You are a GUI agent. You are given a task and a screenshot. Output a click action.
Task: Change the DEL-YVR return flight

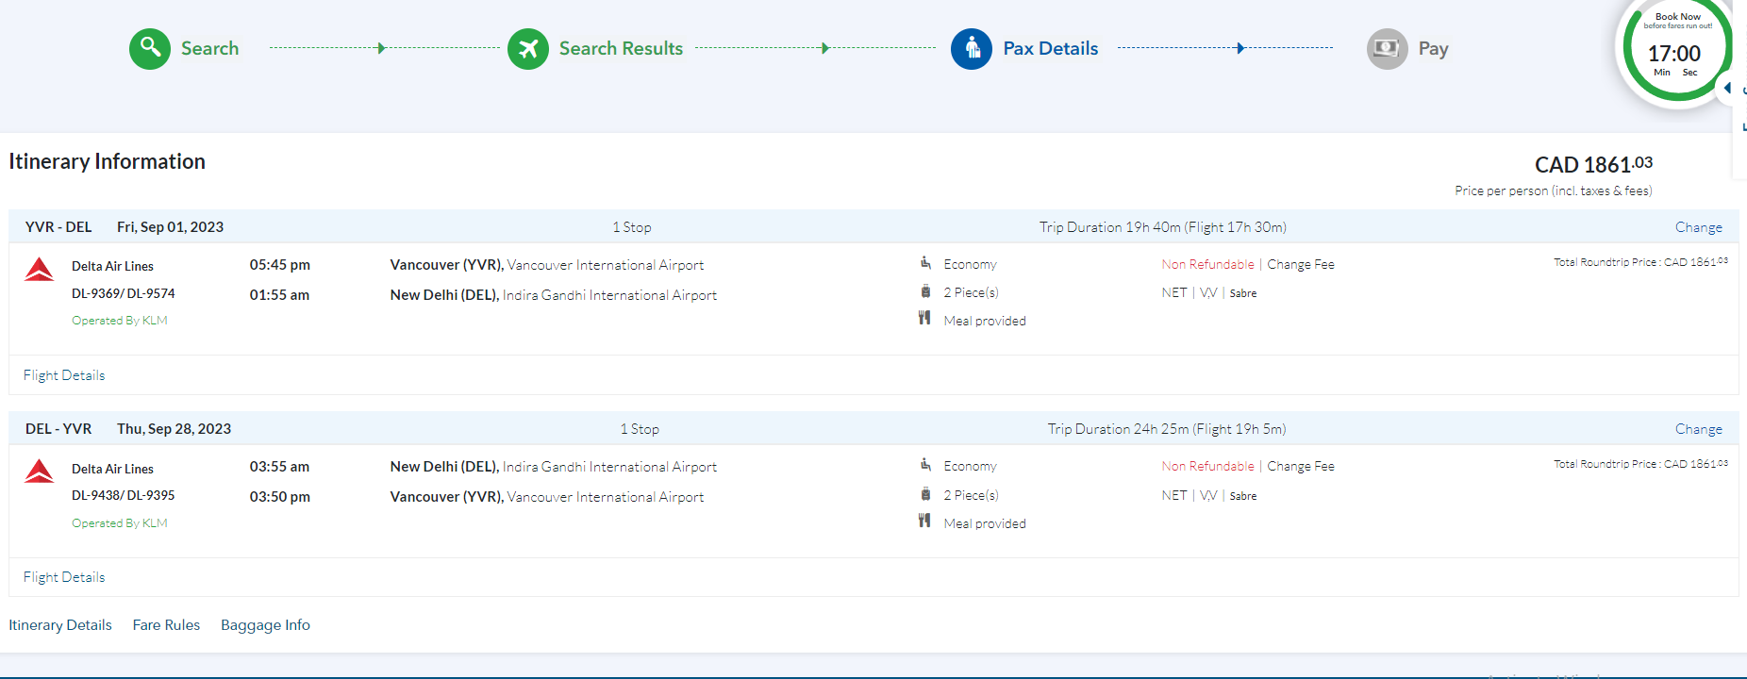click(x=1698, y=429)
